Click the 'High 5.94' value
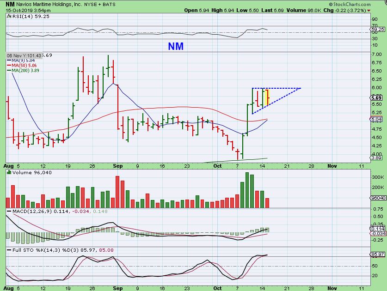The image size is (387, 291). (222, 10)
